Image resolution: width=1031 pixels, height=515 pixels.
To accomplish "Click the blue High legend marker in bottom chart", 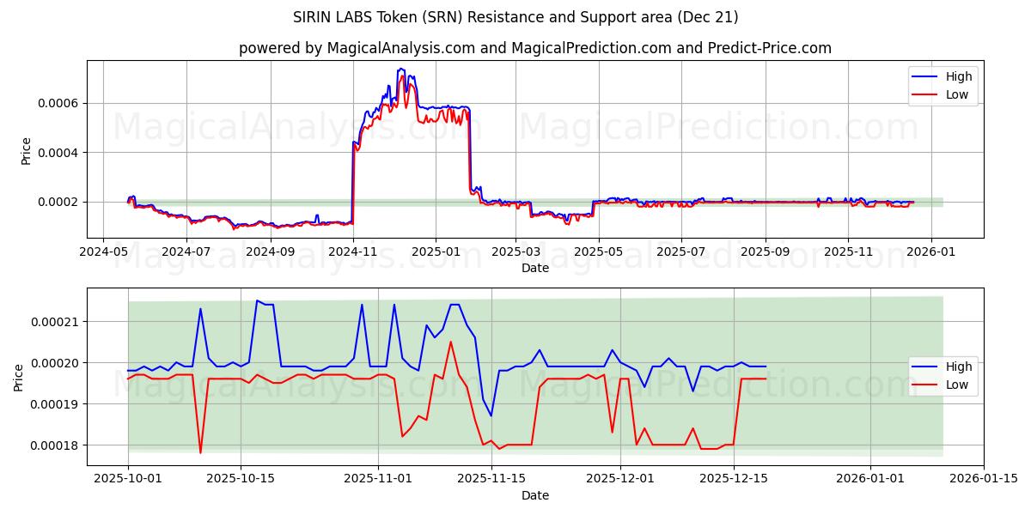I will (924, 367).
